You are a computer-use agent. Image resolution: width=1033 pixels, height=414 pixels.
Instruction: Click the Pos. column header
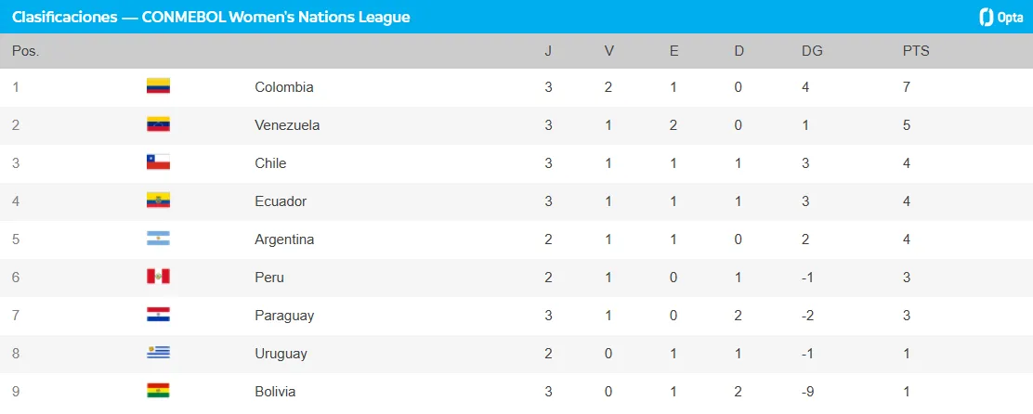tap(25, 51)
